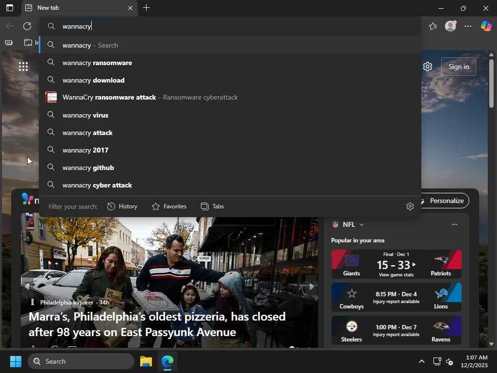
Task: Click the first favorites bar icon
Action: click(x=9, y=43)
